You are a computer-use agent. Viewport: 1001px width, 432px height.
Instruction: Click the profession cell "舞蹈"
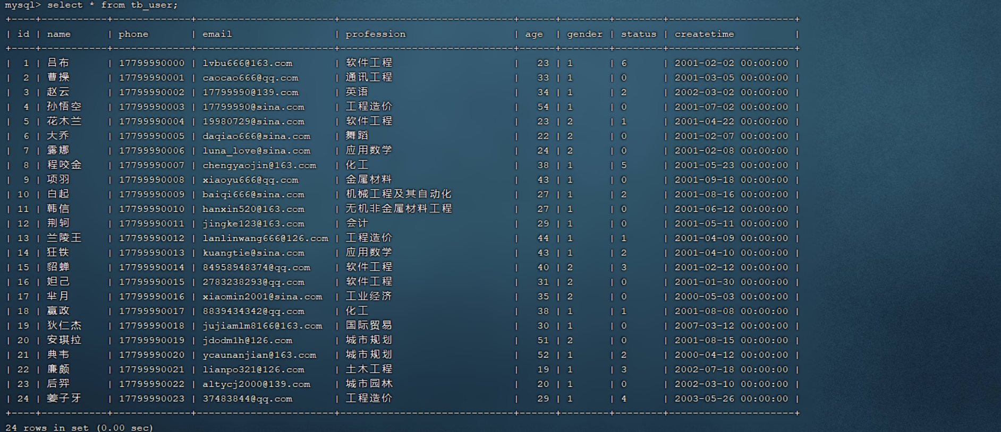pyautogui.click(x=357, y=135)
